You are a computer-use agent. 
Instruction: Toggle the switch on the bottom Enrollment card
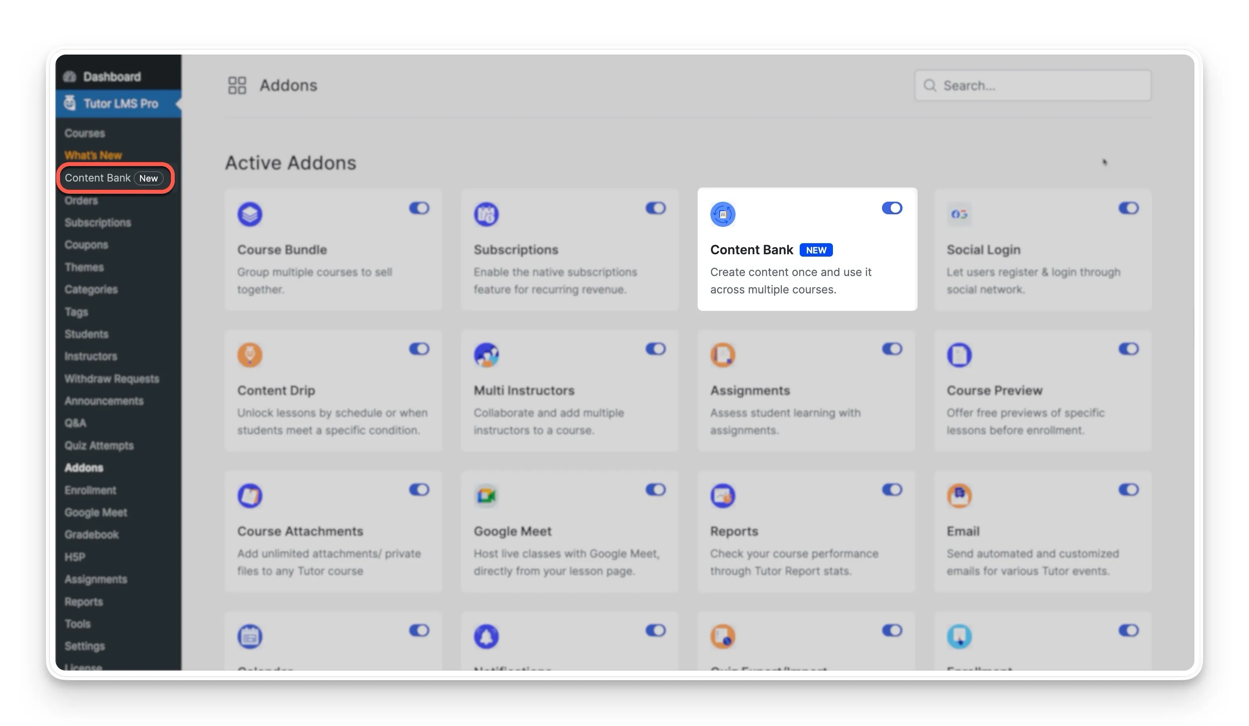tap(1128, 630)
